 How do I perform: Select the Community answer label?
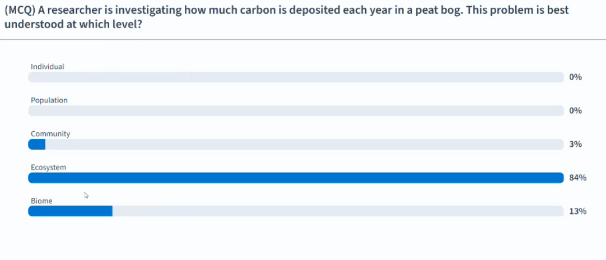tap(50, 134)
